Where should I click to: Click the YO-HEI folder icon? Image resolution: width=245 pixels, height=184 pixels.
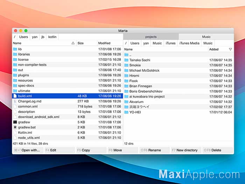[x=126, y=112]
